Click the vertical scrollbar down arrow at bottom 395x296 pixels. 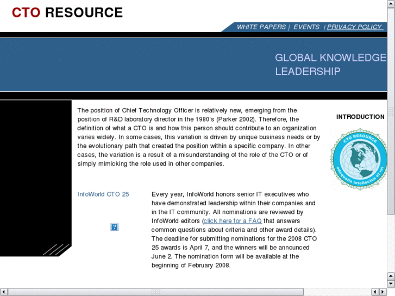click(x=391, y=284)
